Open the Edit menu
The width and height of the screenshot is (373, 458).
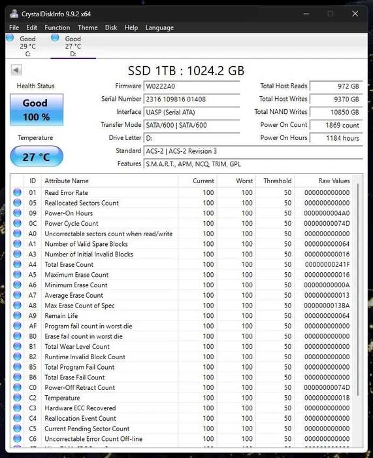coord(31,27)
